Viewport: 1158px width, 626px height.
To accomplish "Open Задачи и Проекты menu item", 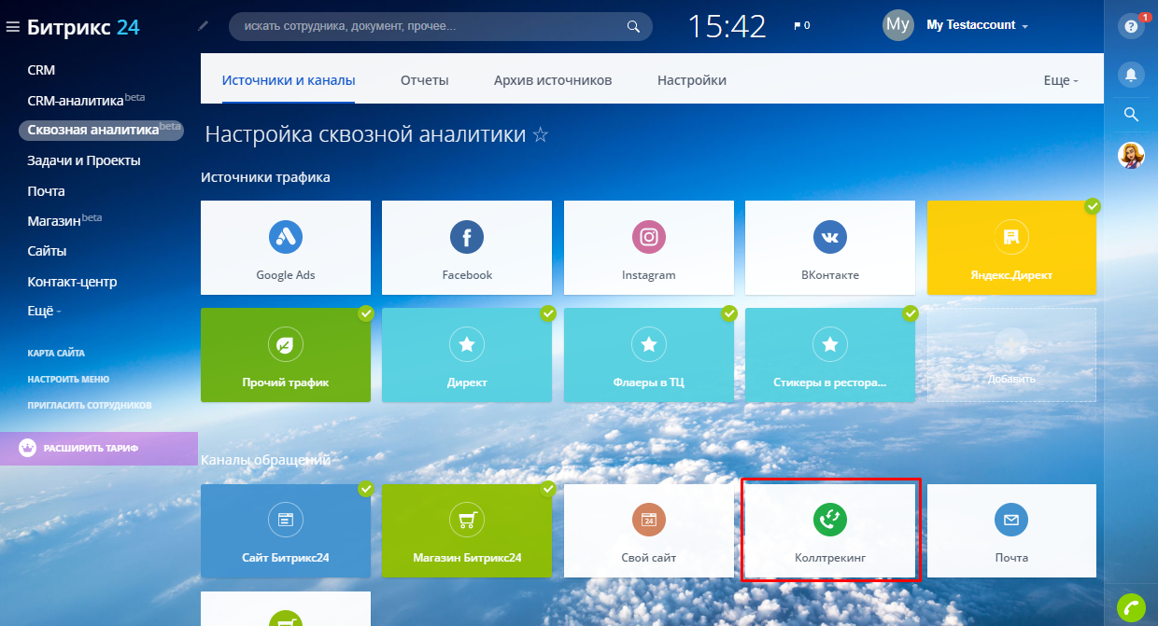I will (x=84, y=160).
